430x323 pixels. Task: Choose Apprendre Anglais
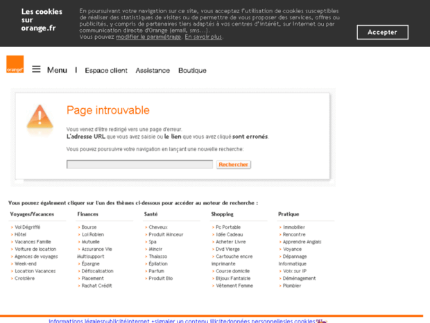click(302, 242)
